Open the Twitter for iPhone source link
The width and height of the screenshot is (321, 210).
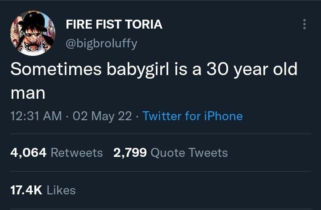click(192, 116)
